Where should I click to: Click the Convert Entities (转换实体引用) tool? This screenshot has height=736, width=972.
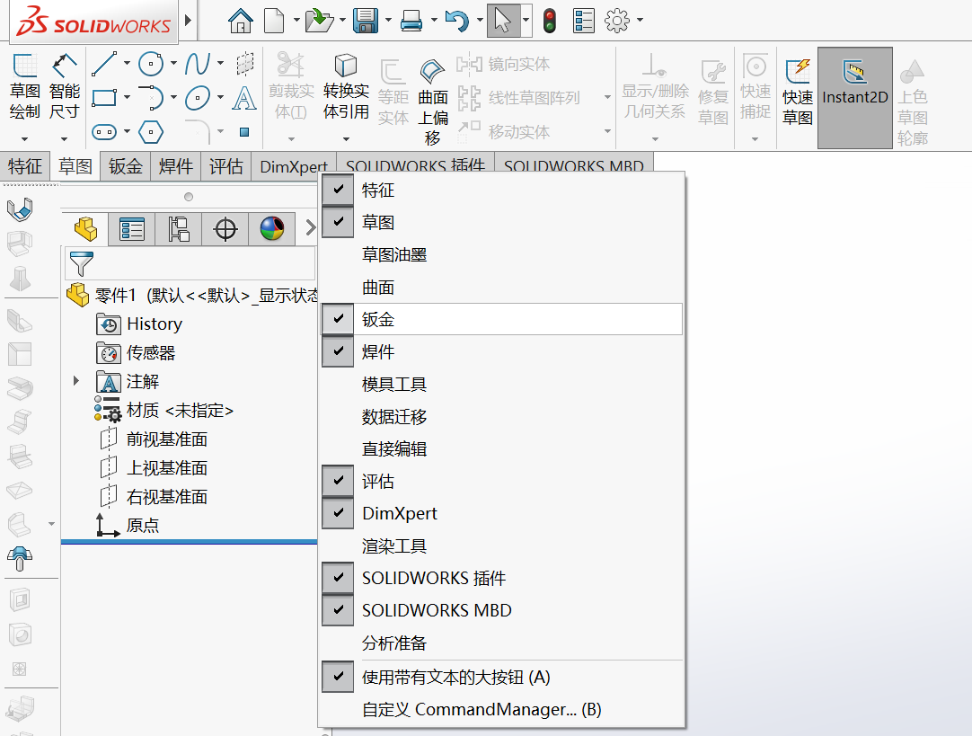[346, 87]
